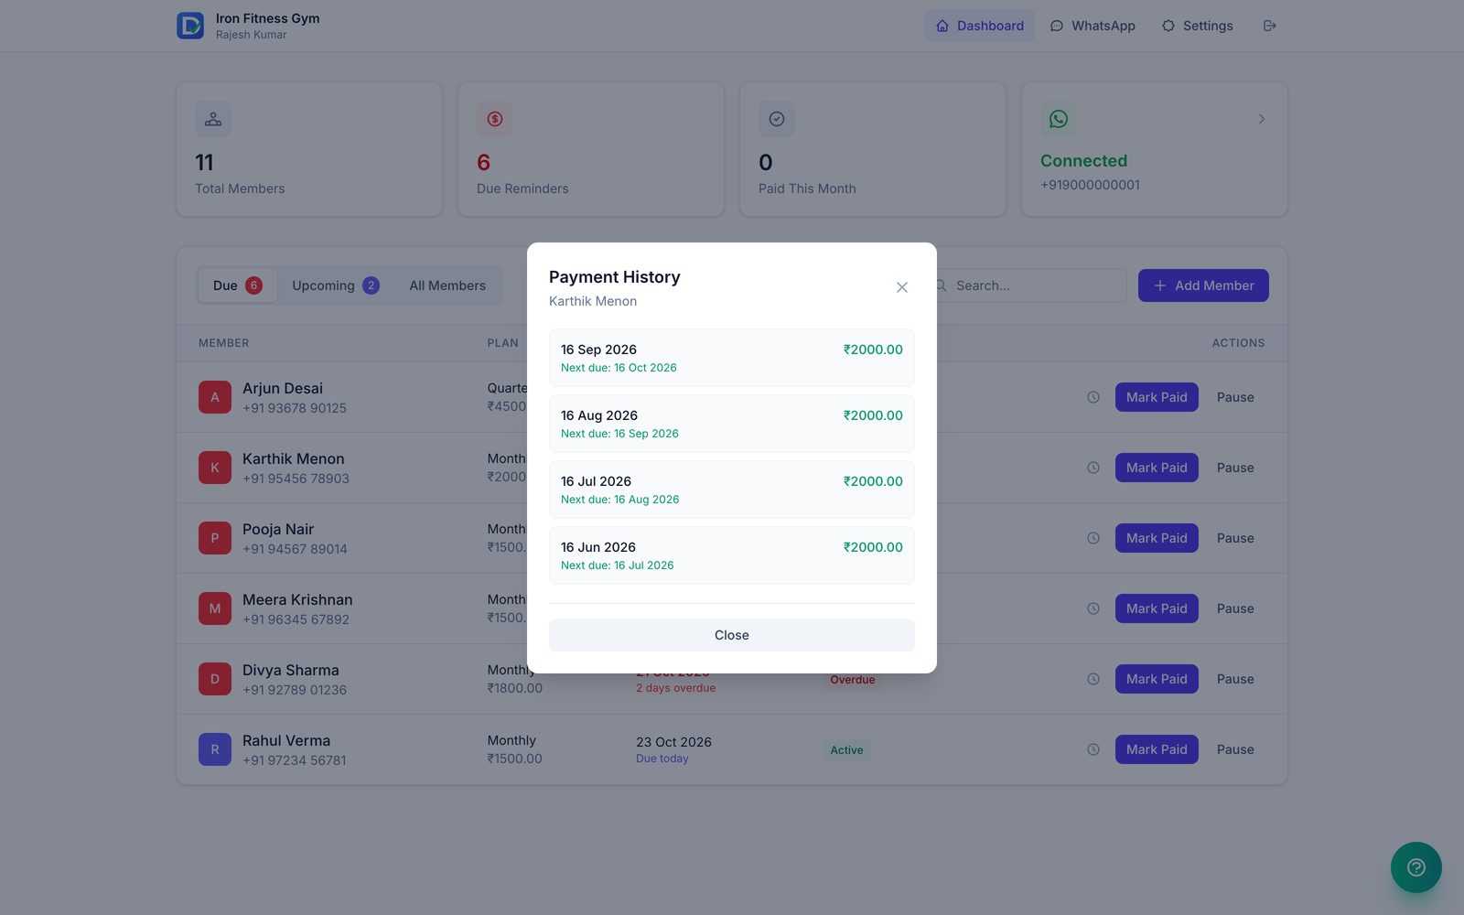Open payment history for Arjun Desai
1464x915 pixels.
(1093, 397)
